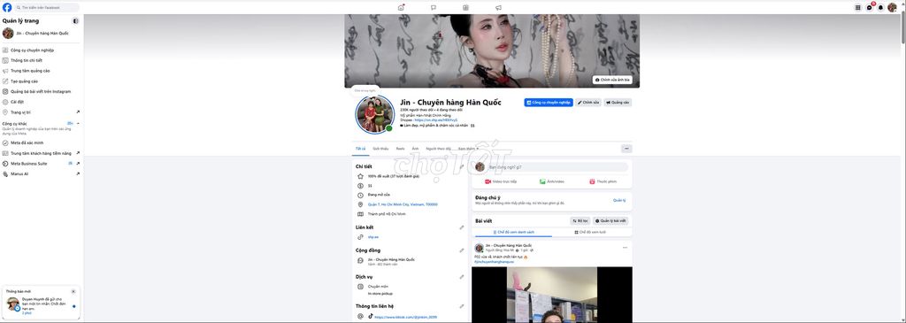Open the Messenger icon in top bar

(x=869, y=7)
